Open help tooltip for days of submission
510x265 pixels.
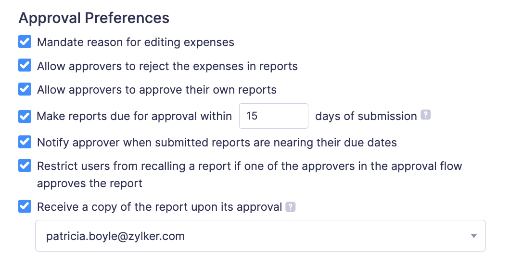[425, 116]
